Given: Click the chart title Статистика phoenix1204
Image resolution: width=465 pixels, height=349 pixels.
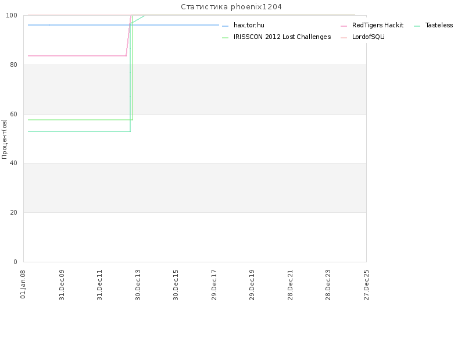Looking at the screenshot, I should [232, 7].
